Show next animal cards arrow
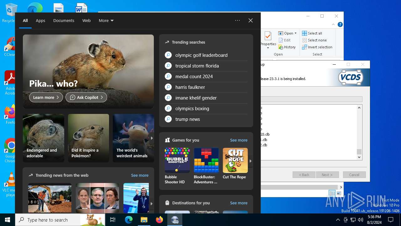Image resolution: width=401 pixels, height=226 pixels. 152,138
